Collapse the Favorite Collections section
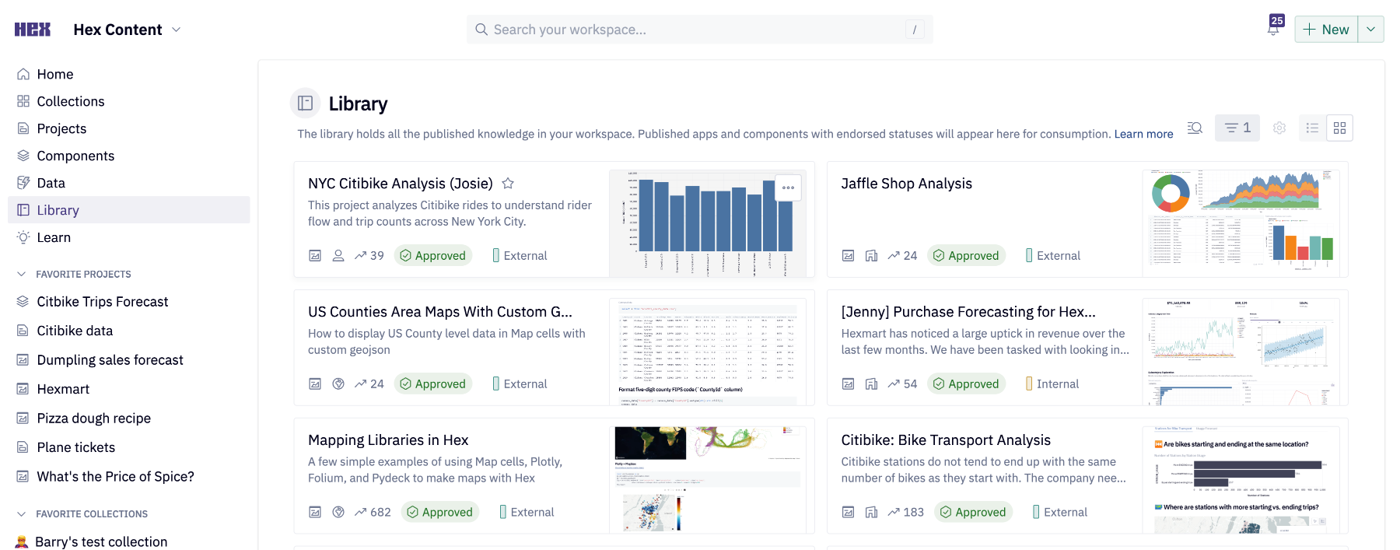This screenshot has width=1400, height=550. tap(22, 513)
